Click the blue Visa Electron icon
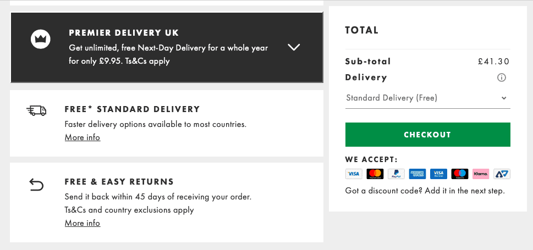The width and height of the screenshot is (533, 250). click(438, 174)
